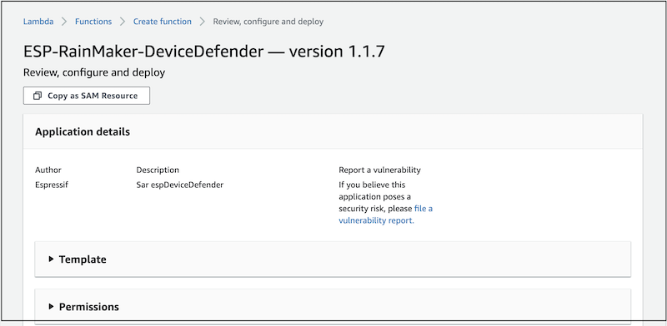
Task: Click the Review, configure and deploy subtitle
Action: (94, 73)
